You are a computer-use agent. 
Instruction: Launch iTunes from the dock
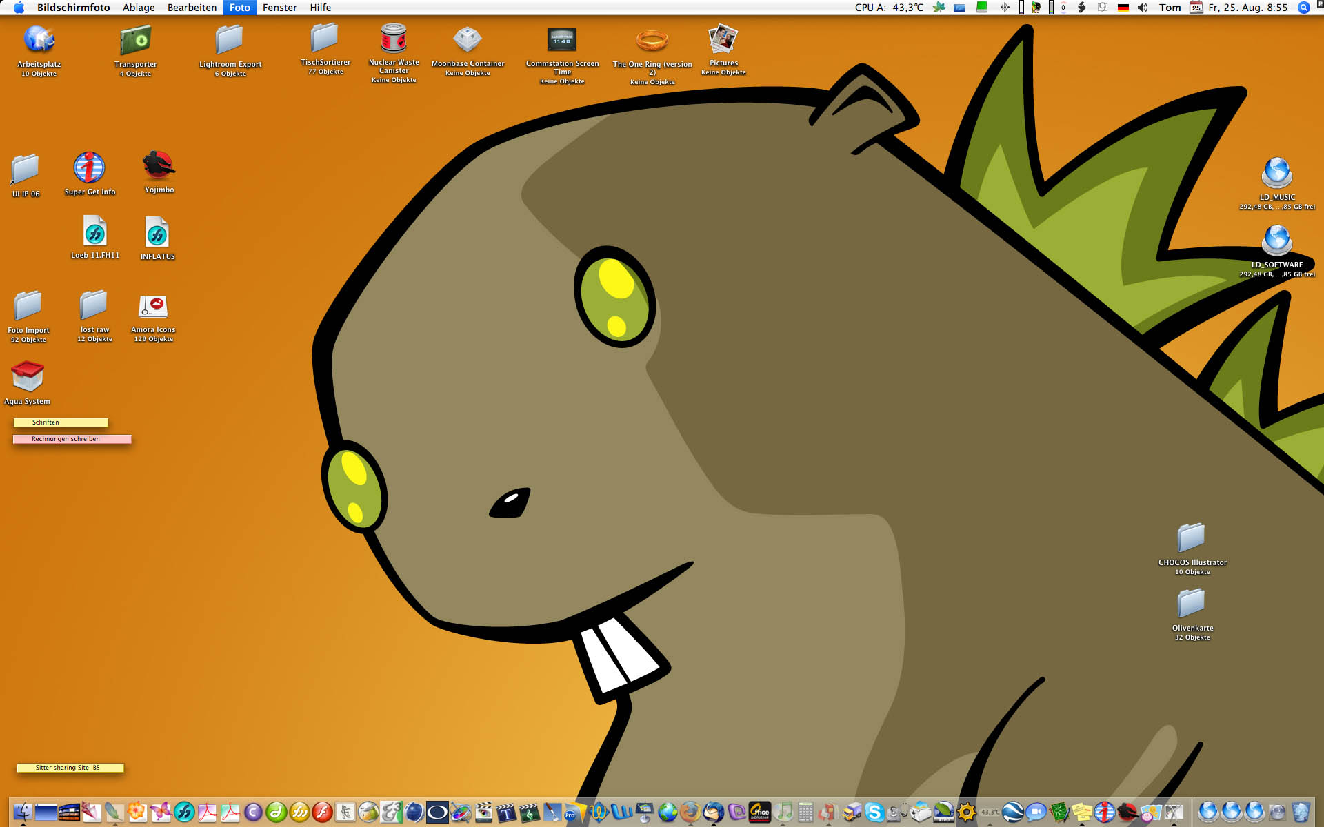pyautogui.click(x=783, y=812)
